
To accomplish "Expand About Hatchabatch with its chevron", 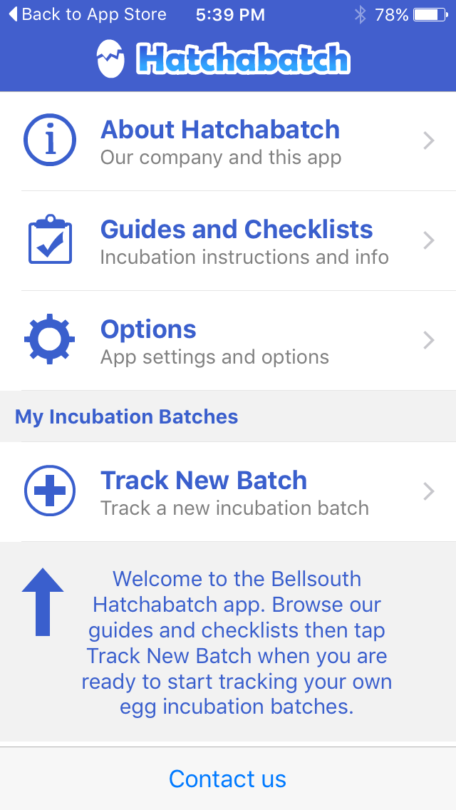I will 428,141.
